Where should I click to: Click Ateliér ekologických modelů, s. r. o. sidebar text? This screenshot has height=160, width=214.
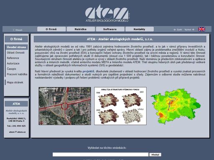click(16, 112)
